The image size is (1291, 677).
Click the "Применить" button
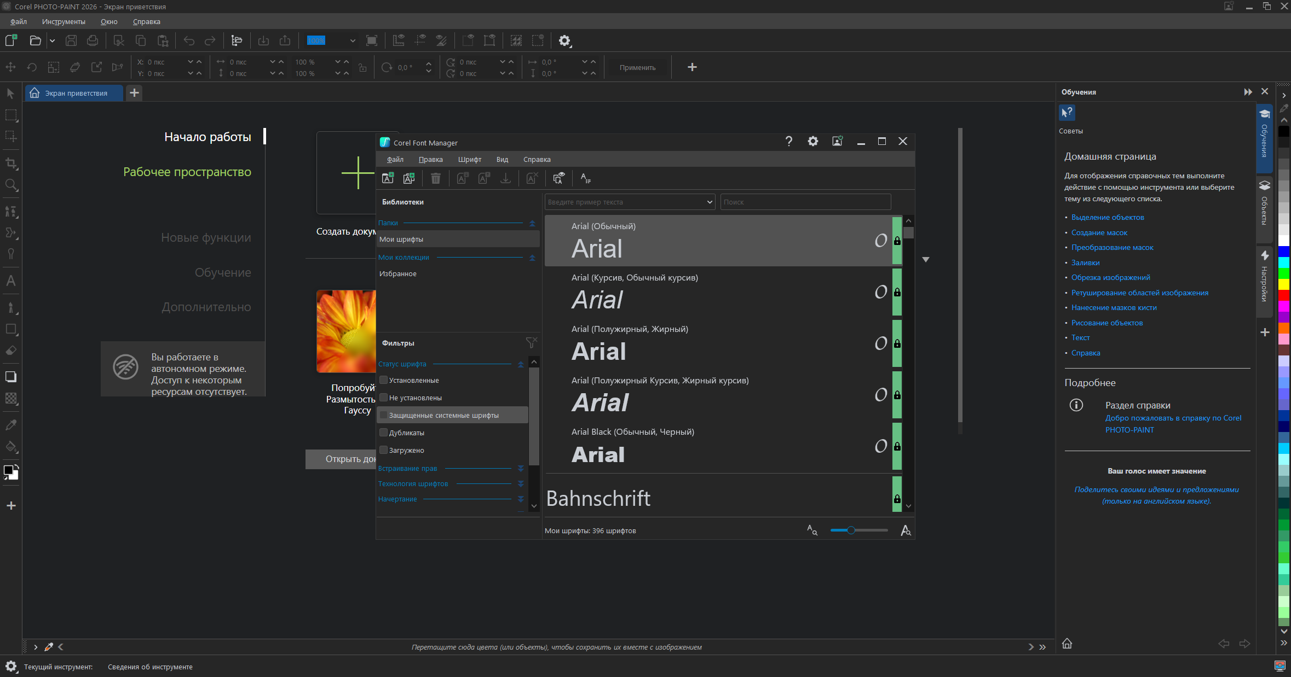(637, 67)
